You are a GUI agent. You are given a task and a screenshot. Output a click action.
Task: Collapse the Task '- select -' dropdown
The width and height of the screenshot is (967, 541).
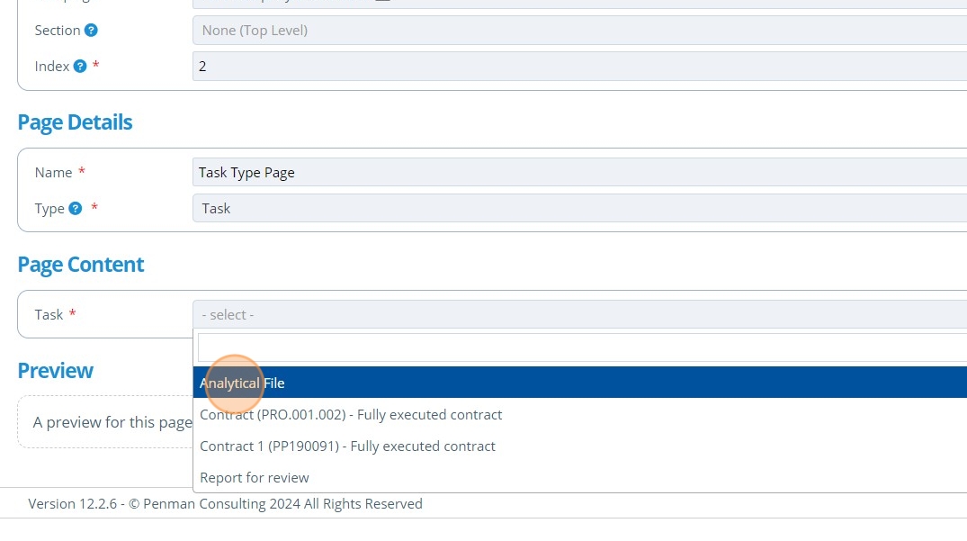[x=576, y=315]
